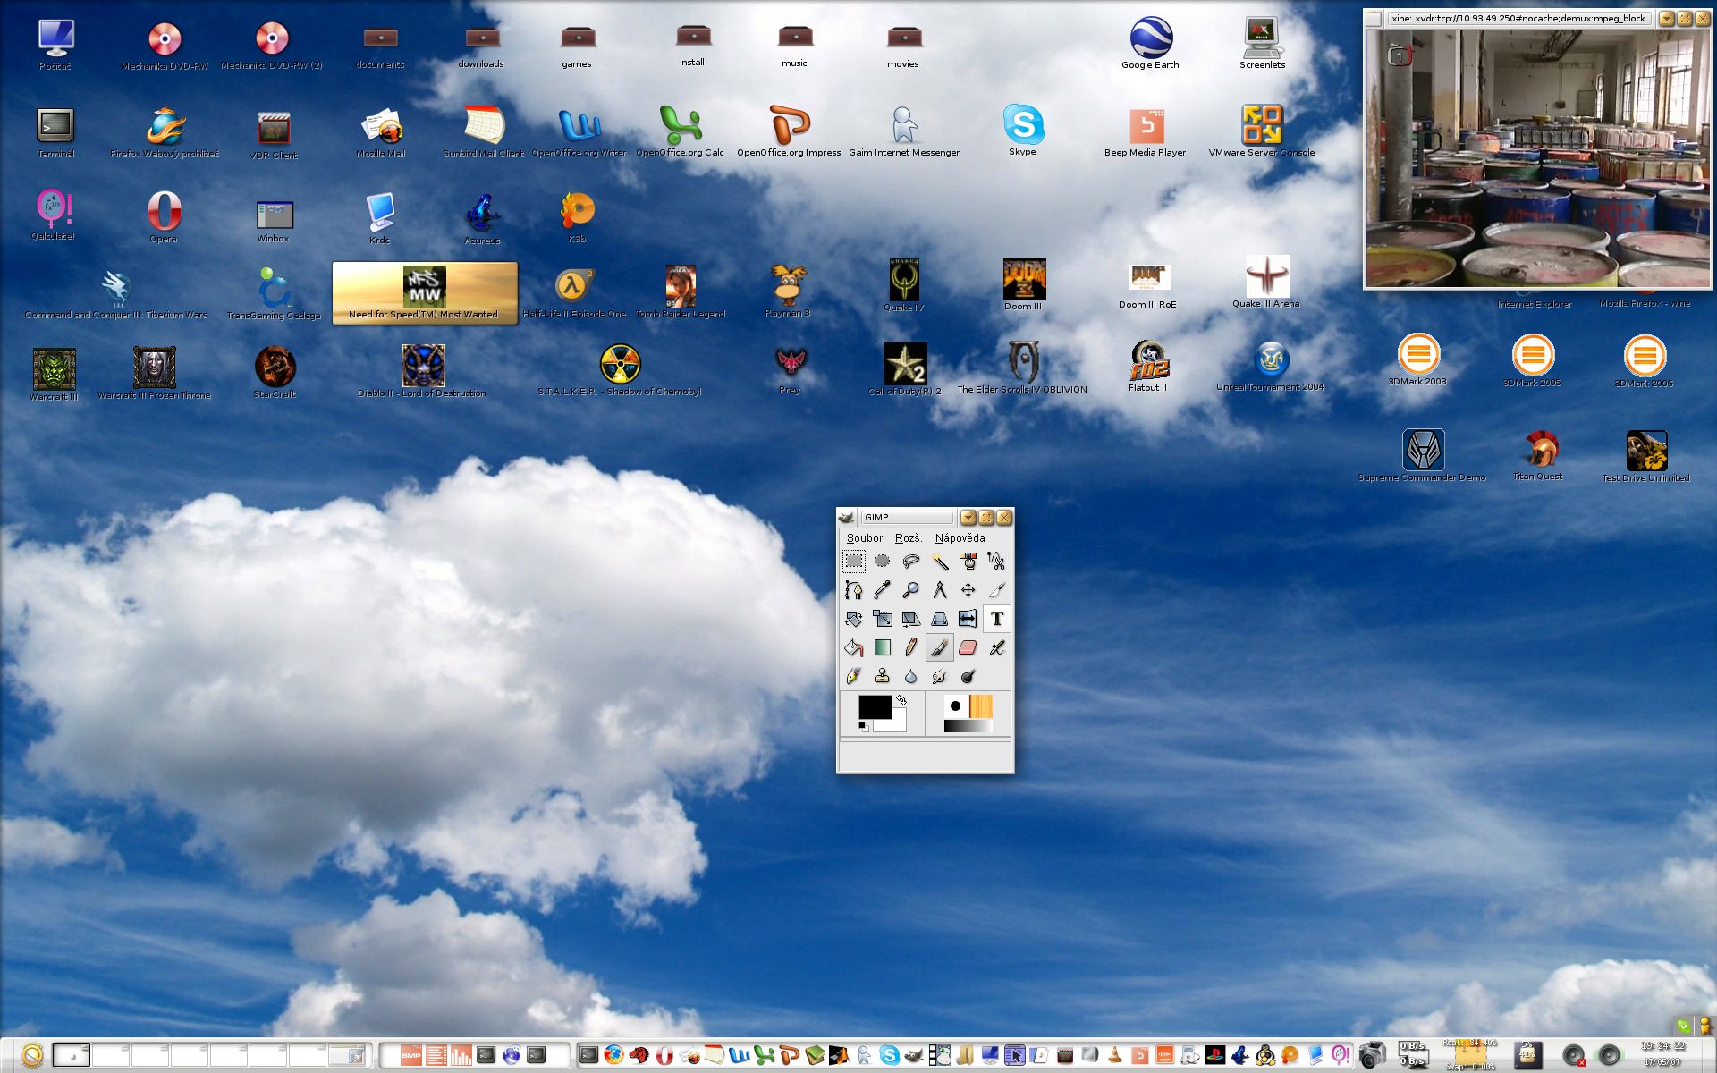The width and height of the screenshot is (1717, 1073).
Task: Click the muted speaker volume icon
Action: pos(1574,1055)
